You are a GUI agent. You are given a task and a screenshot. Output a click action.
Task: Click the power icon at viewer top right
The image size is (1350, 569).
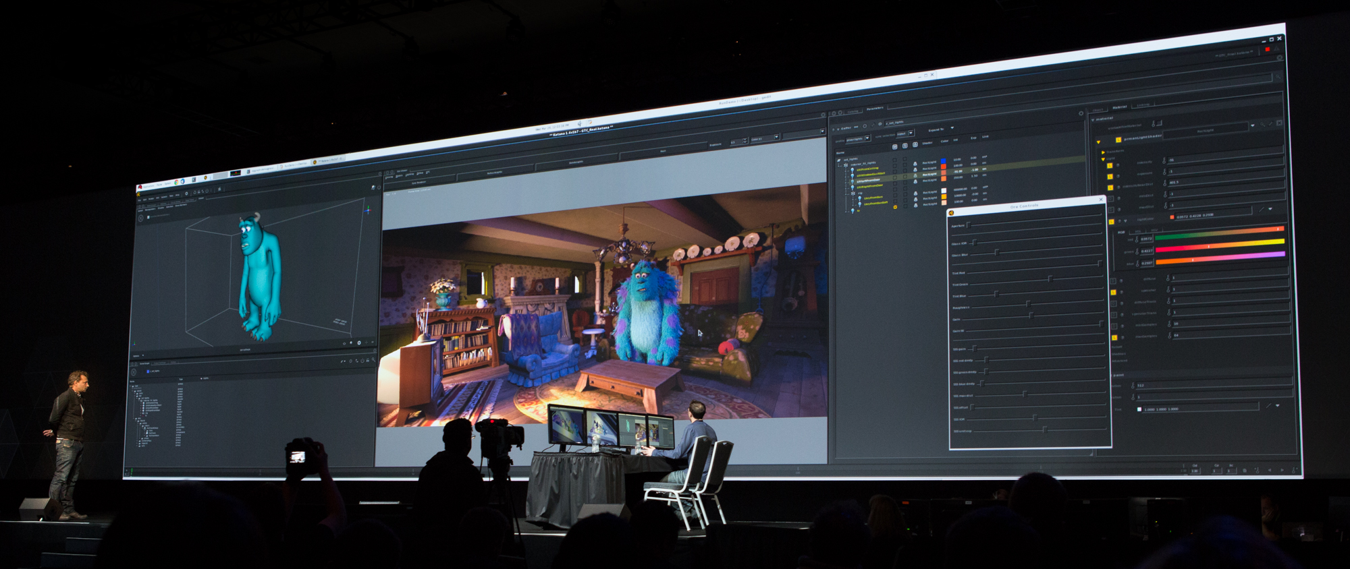click(x=379, y=187)
